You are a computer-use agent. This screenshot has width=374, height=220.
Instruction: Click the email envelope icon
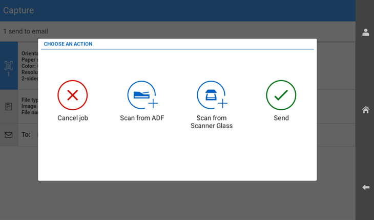pos(9,135)
